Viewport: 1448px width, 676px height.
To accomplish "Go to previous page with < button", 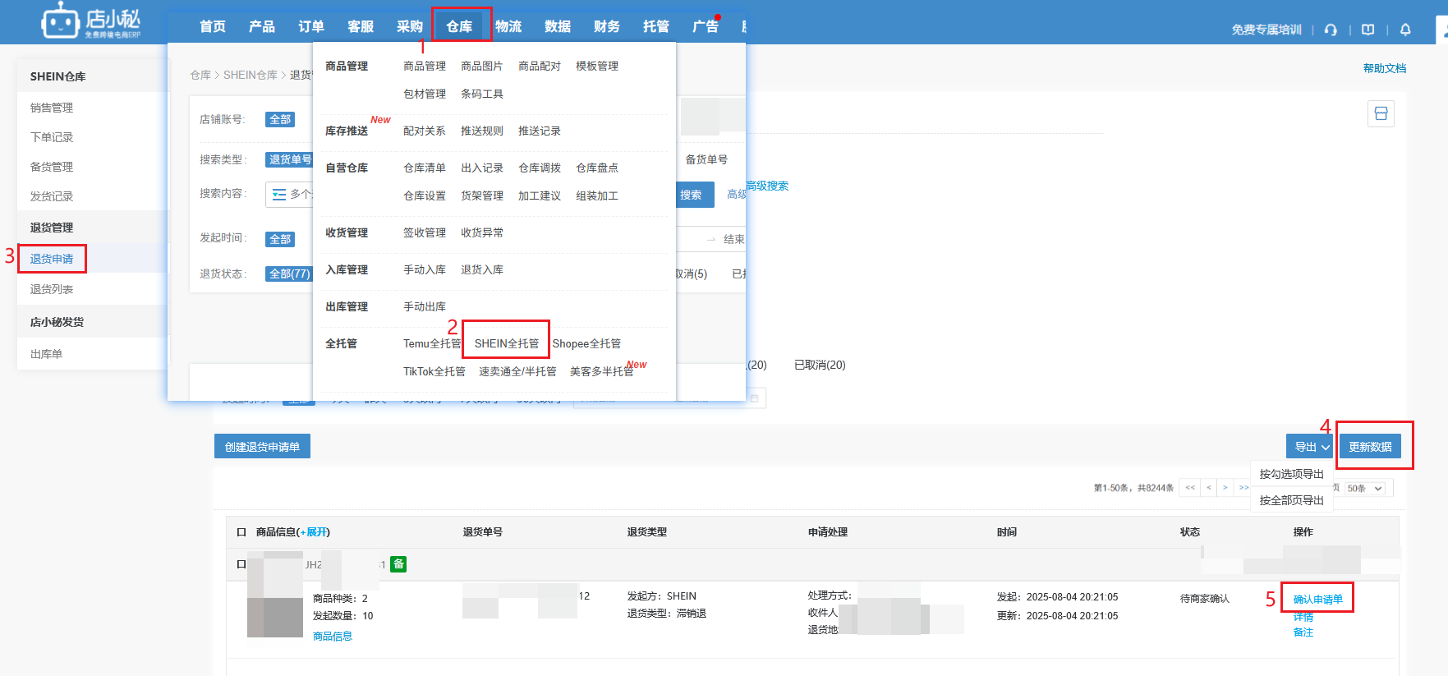I will tap(1208, 488).
